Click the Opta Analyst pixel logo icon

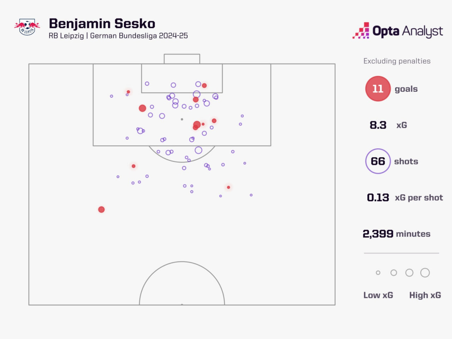click(361, 31)
